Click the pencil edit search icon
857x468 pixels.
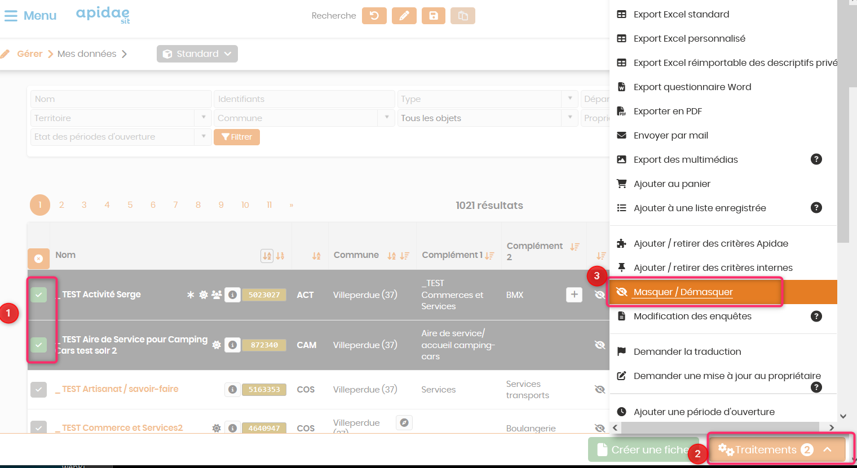click(x=404, y=16)
